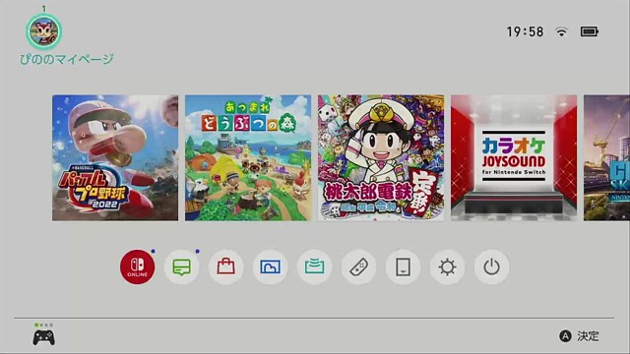
Task: Open ぴののマイページ user page link
Action: 67,59
